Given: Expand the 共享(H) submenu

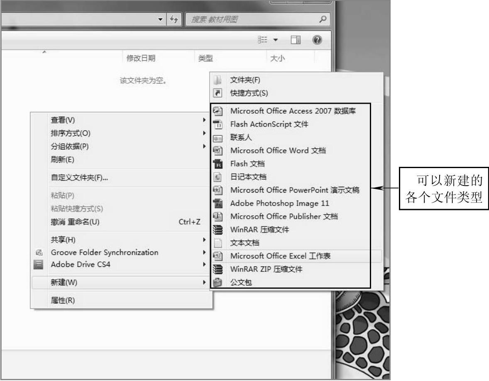Looking at the screenshot, I should click(x=204, y=239).
